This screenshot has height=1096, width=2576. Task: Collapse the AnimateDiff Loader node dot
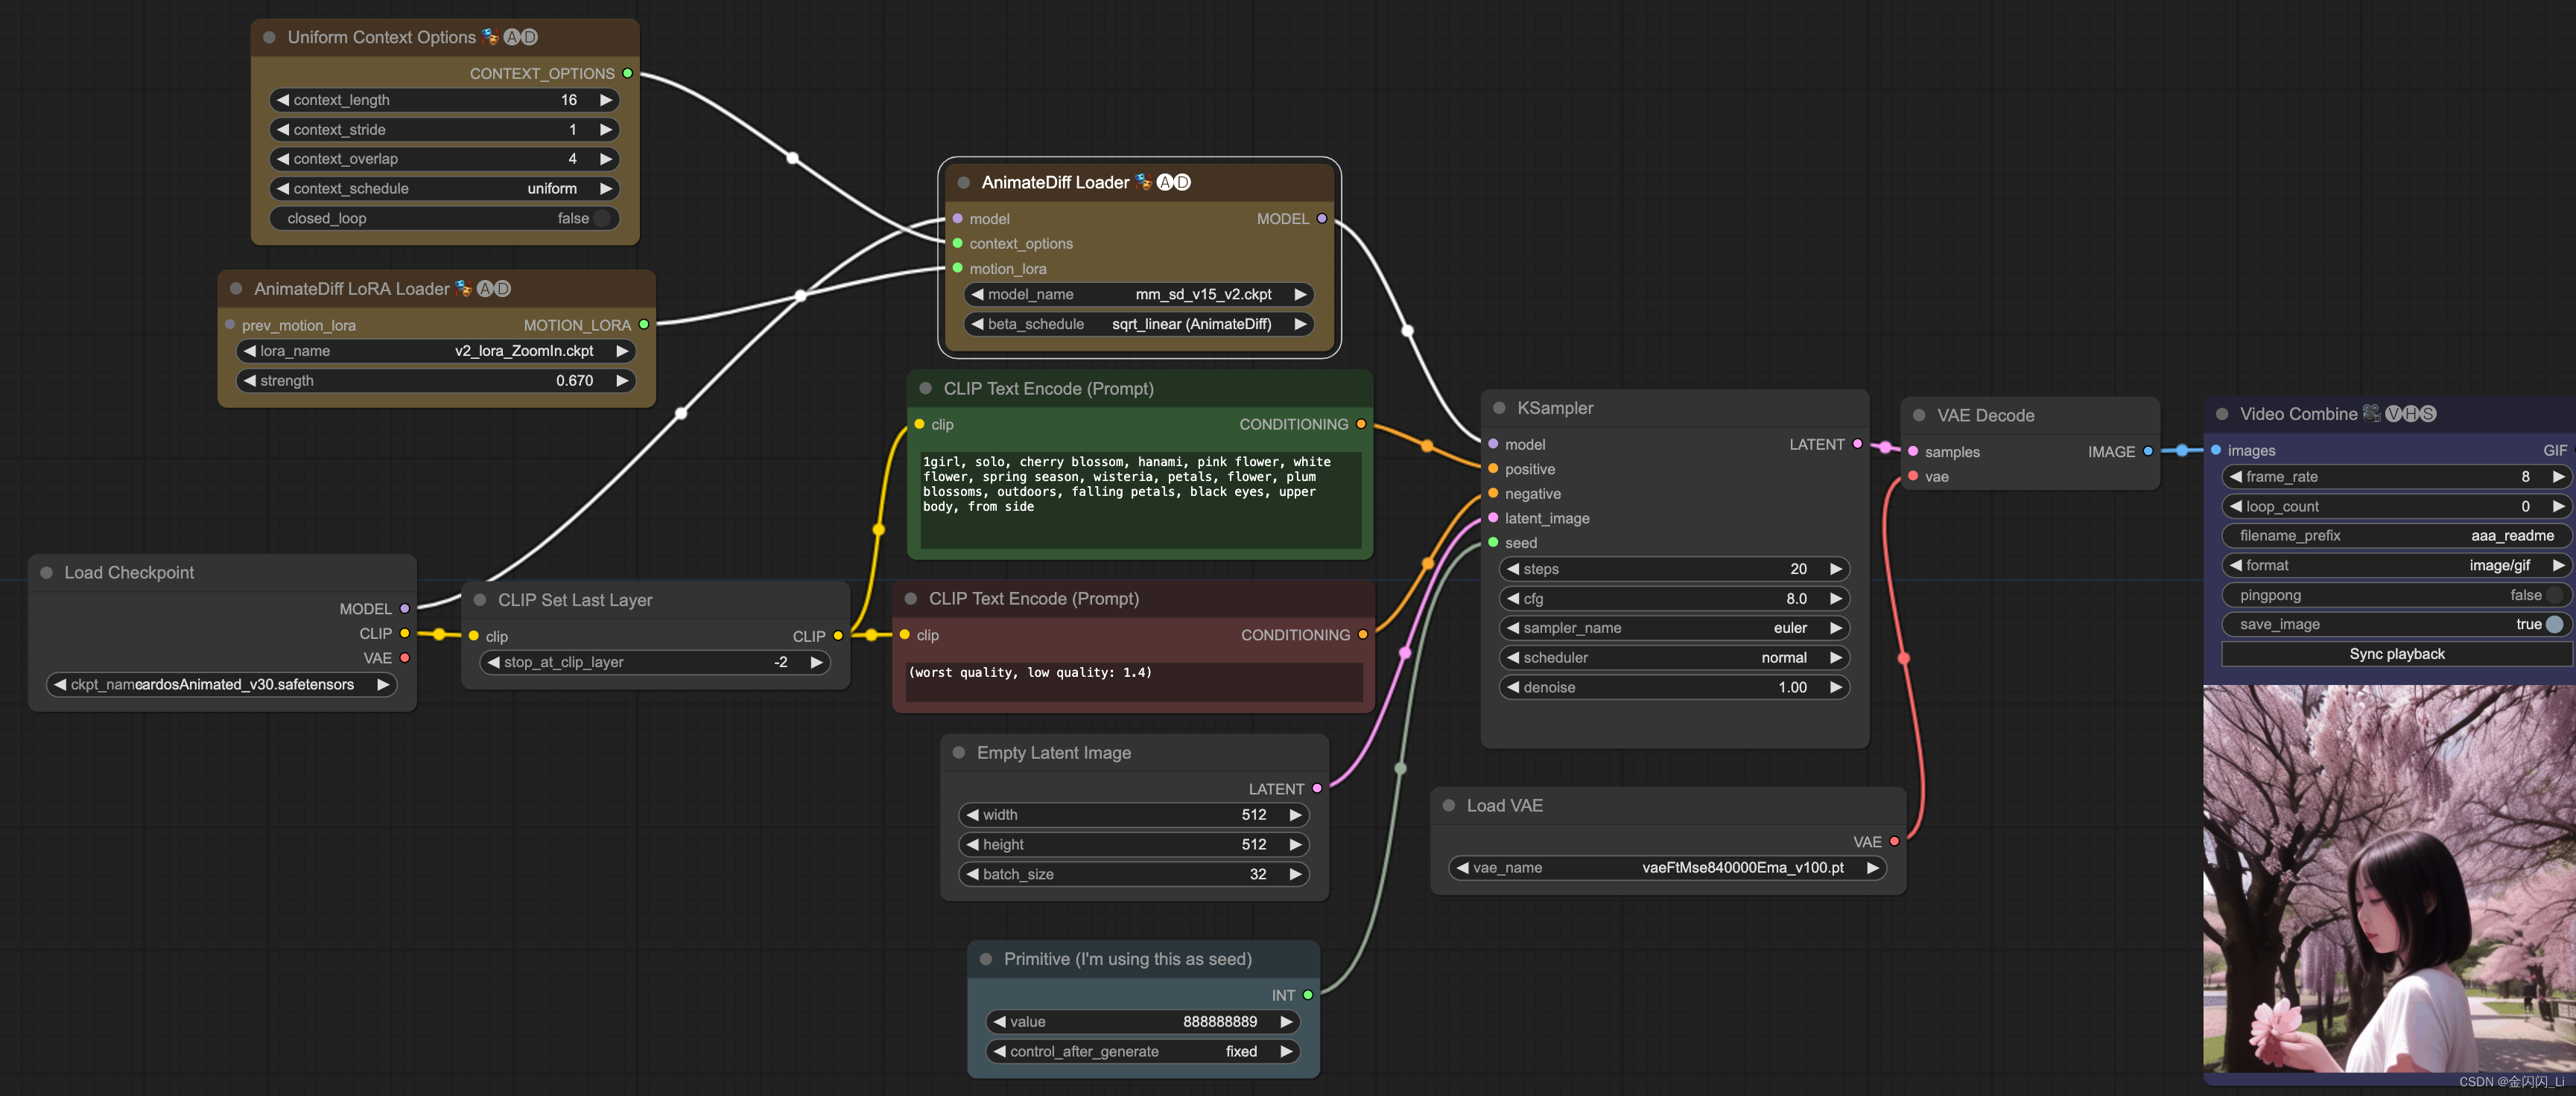(x=964, y=182)
